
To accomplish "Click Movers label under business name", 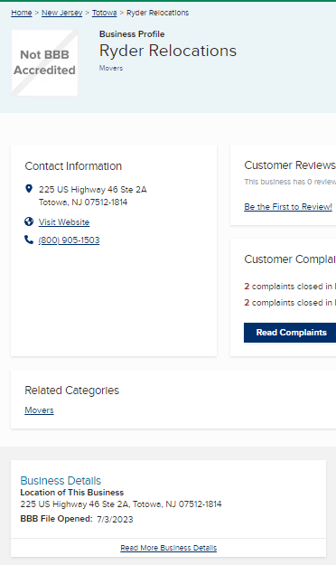I will tap(111, 68).
